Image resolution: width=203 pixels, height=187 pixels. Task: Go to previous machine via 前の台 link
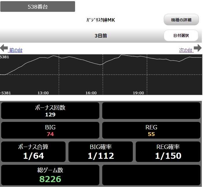(x=16, y=50)
